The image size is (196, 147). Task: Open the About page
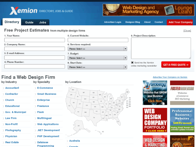(147, 22)
